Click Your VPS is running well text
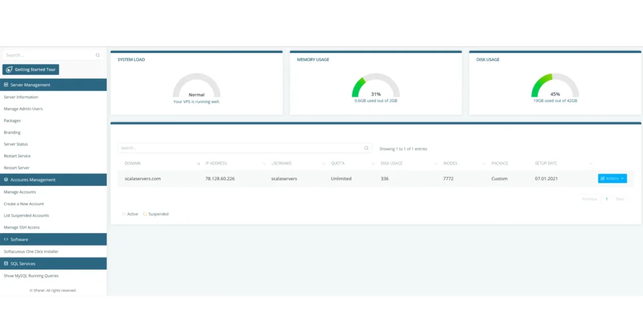The image size is (643, 321). (196, 101)
